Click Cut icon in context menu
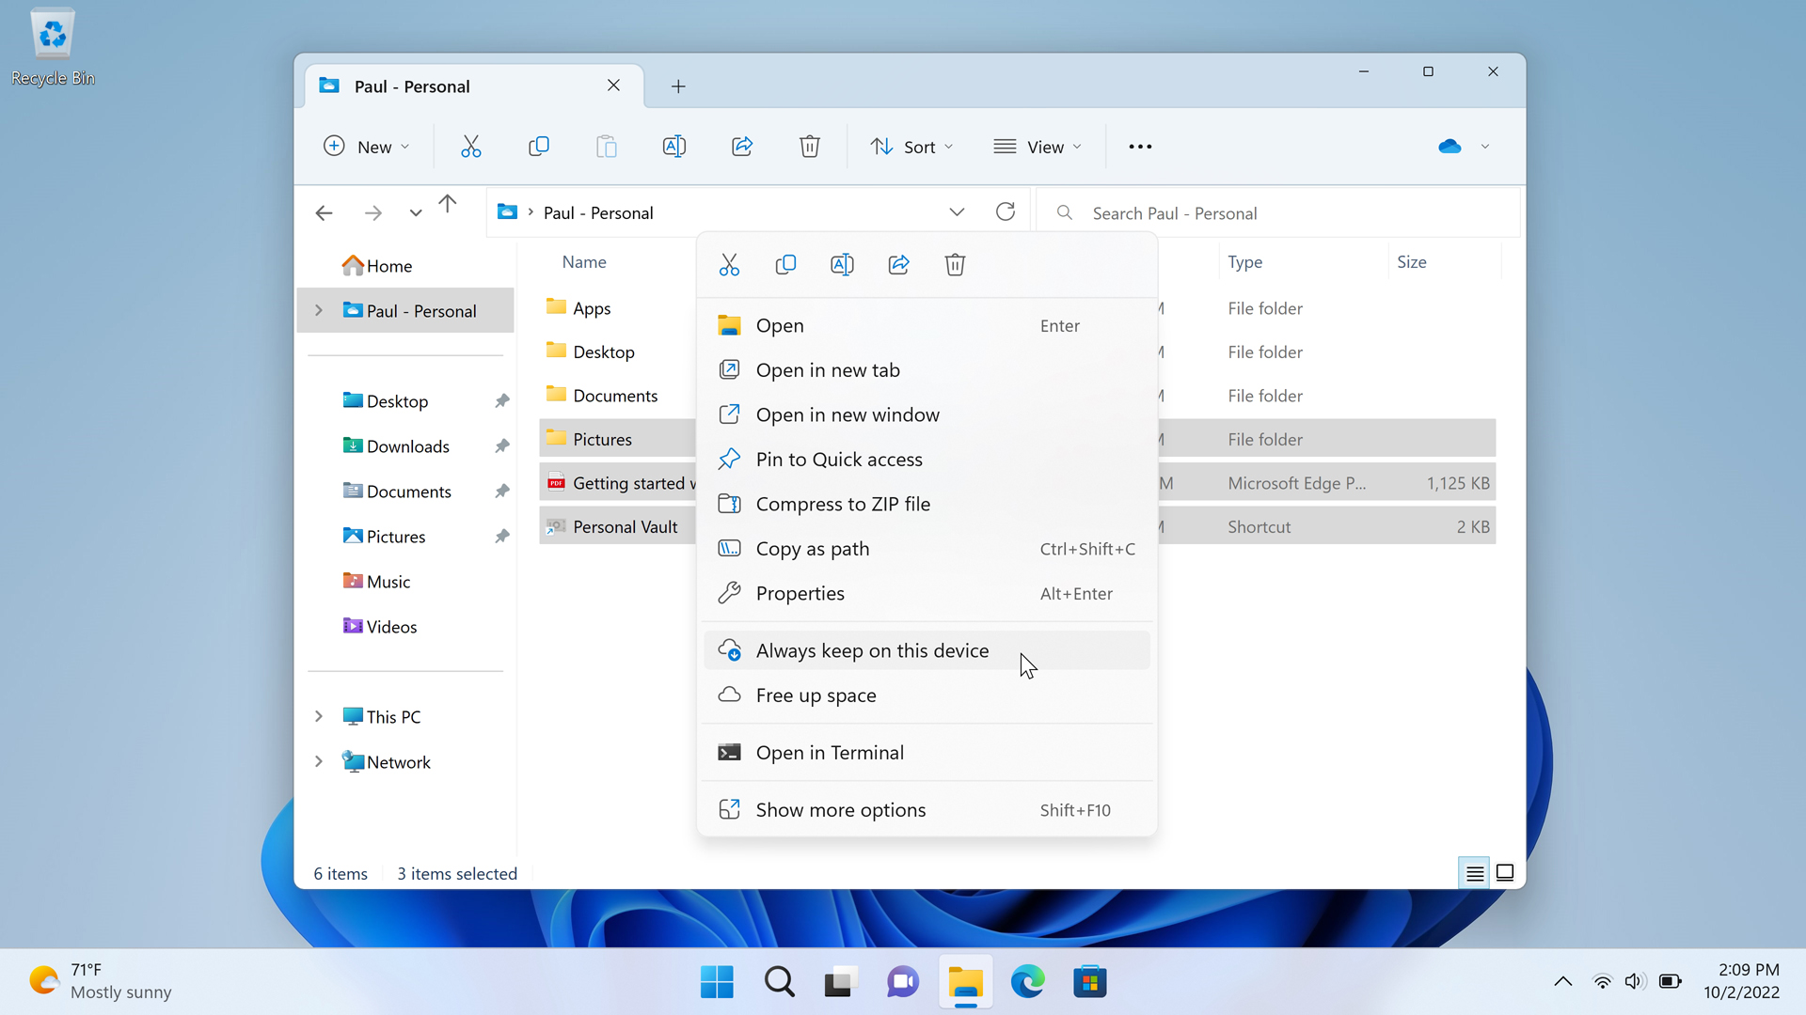This screenshot has width=1806, height=1015. click(729, 265)
